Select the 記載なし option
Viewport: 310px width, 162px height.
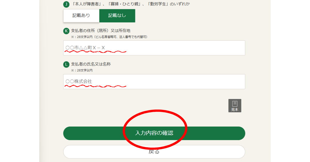(117, 16)
